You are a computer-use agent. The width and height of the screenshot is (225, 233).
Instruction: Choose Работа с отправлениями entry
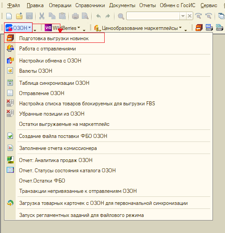pos(47,49)
